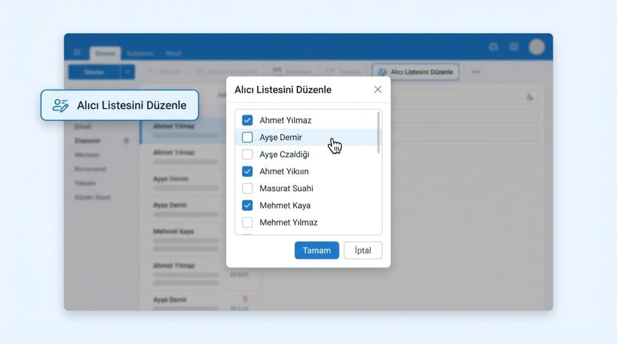
Task: Deselect the Mehmet Kaya checkbox
Action: (247, 206)
